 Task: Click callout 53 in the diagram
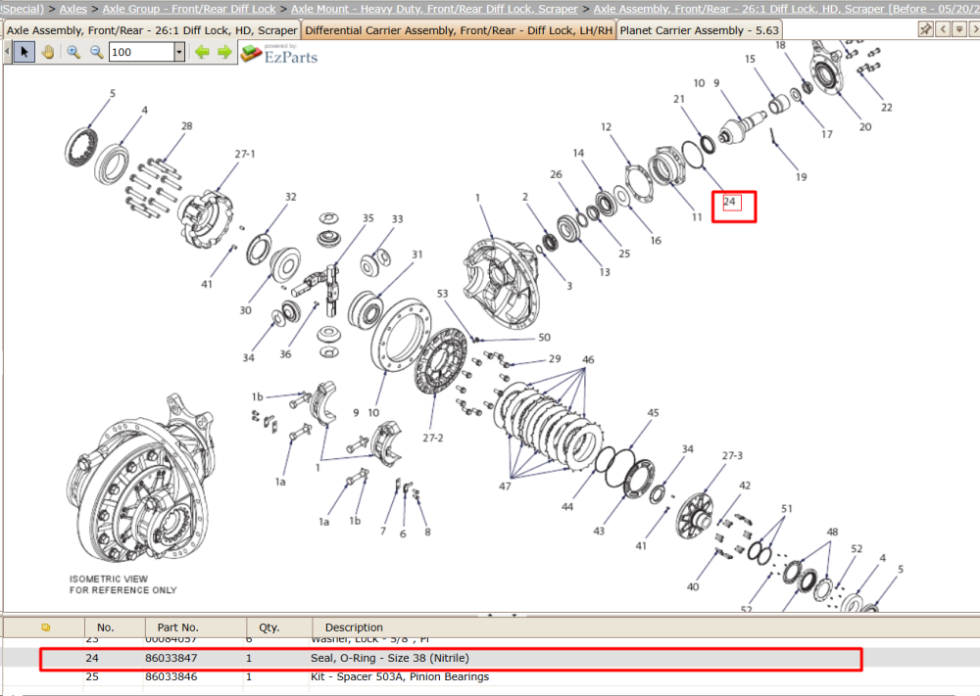tap(443, 294)
